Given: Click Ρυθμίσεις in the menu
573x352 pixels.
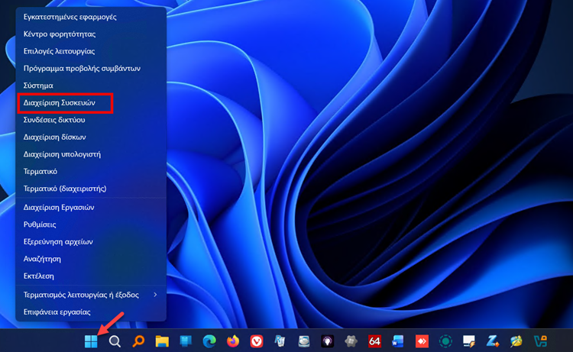Looking at the screenshot, I should (40, 224).
